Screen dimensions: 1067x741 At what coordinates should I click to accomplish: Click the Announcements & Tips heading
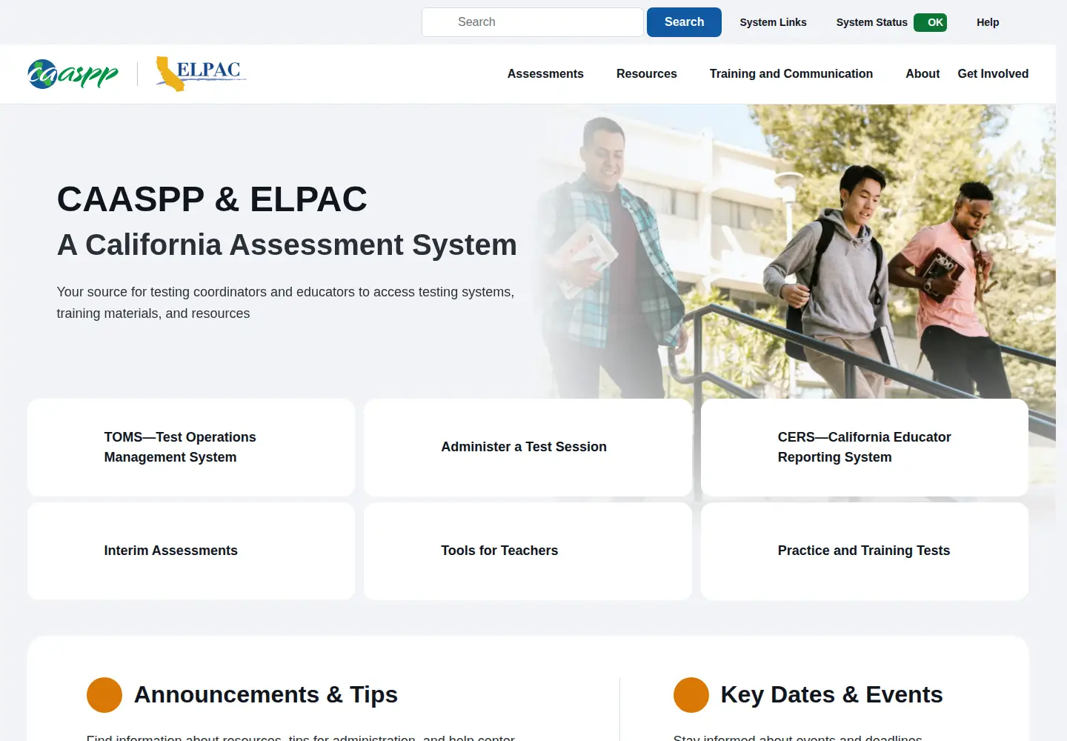[x=266, y=695]
